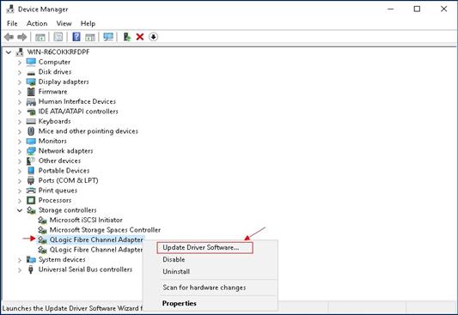Click the Forward arrow toolbar icon
This screenshot has width=458, height=315.
coord(22,37)
